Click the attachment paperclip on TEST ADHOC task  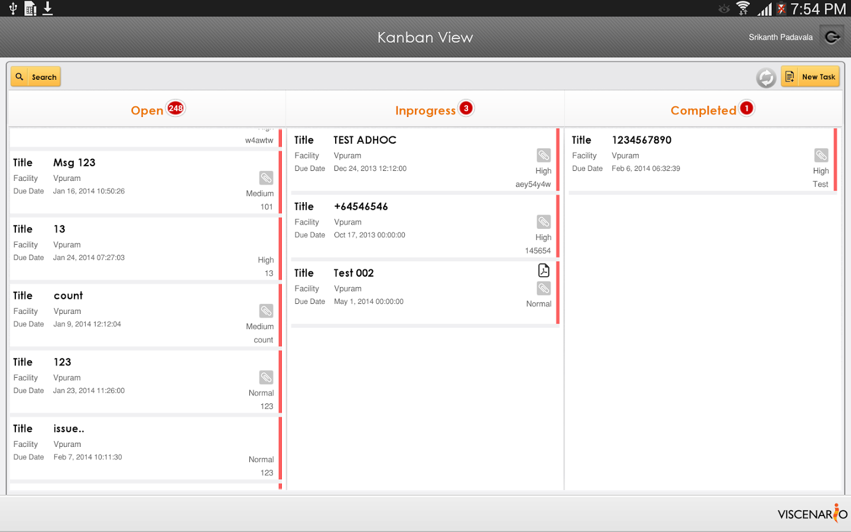[x=543, y=155]
